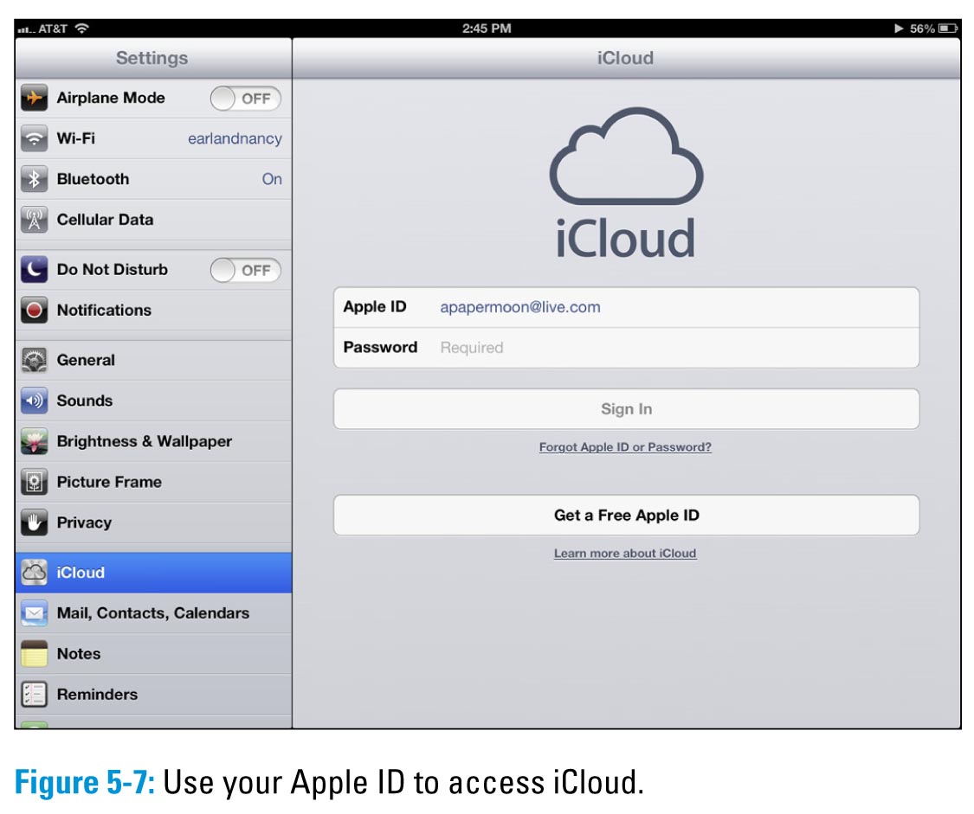Viewport: 974px width, 814px height.
Task: Tap the Settings header title
Action: pos(152,58)
